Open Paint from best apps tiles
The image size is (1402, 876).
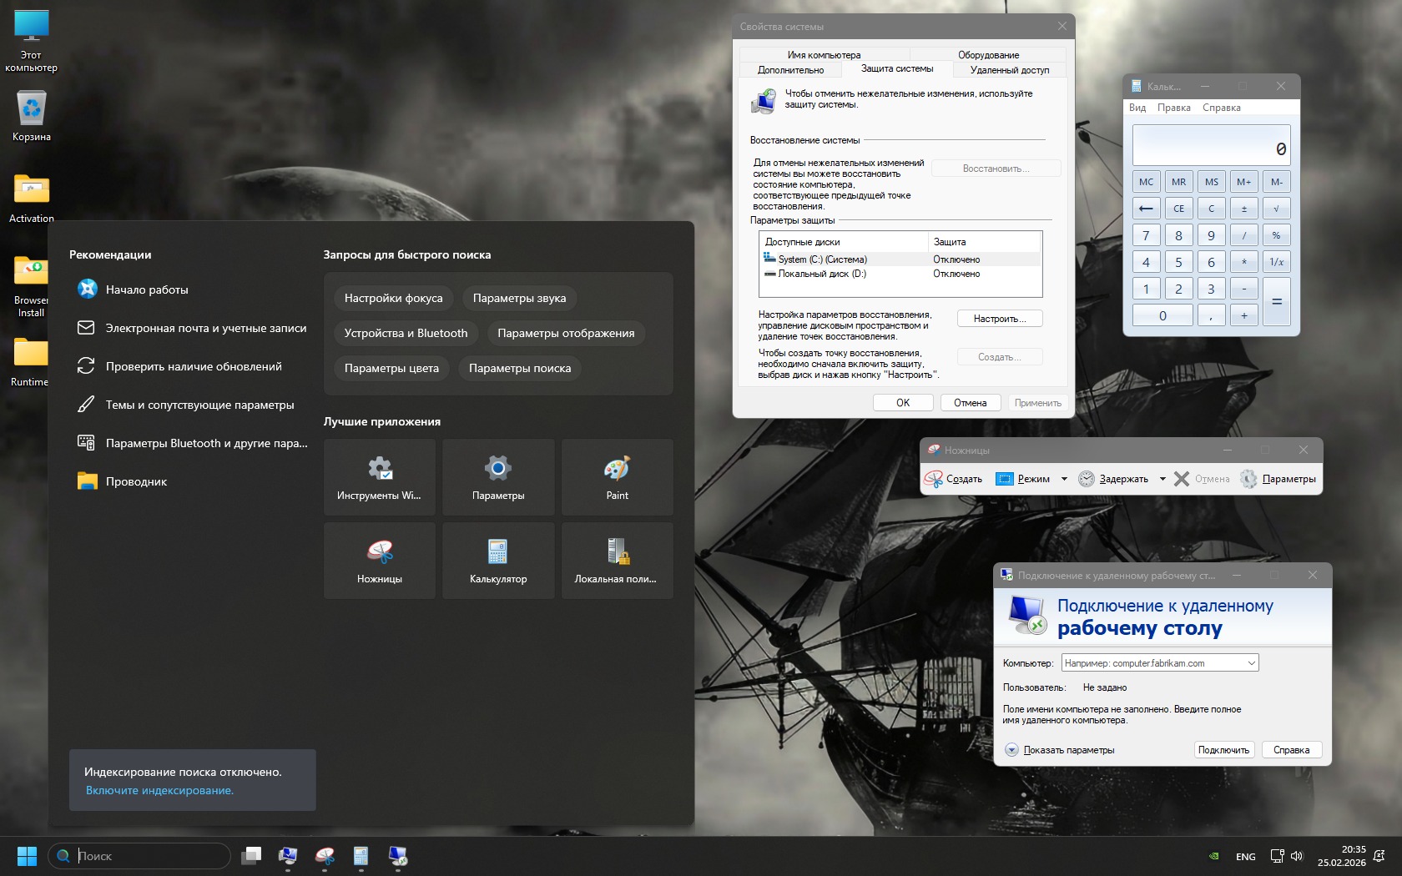(x=617, y=477)
